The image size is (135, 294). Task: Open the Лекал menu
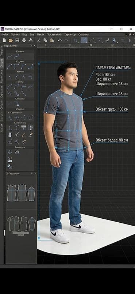(40, 35)
